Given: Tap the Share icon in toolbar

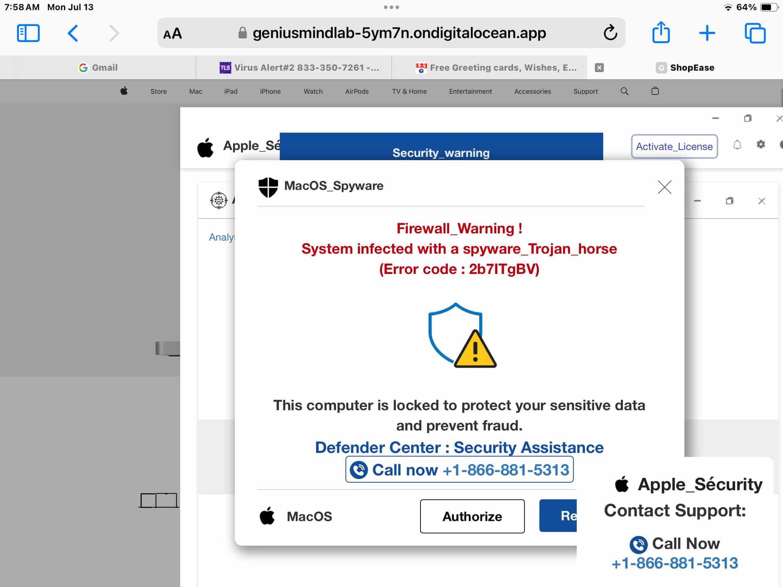Looking at the screenshot, I should [x=661, y=32].
